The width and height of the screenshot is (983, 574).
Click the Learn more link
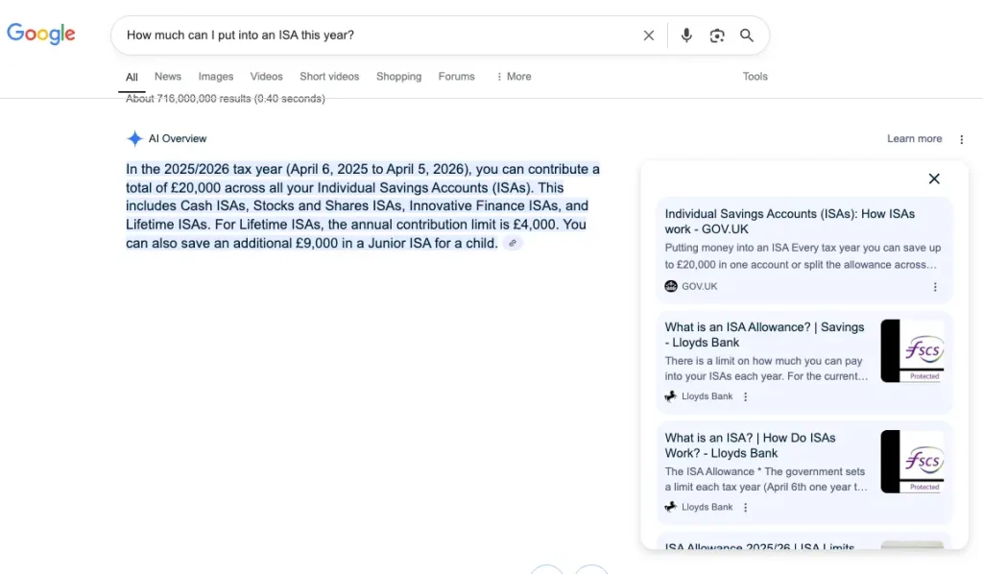pos(914,138)
